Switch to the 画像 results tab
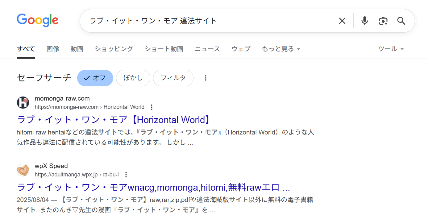This screenshot has height=223, width=428. [53, 49]
